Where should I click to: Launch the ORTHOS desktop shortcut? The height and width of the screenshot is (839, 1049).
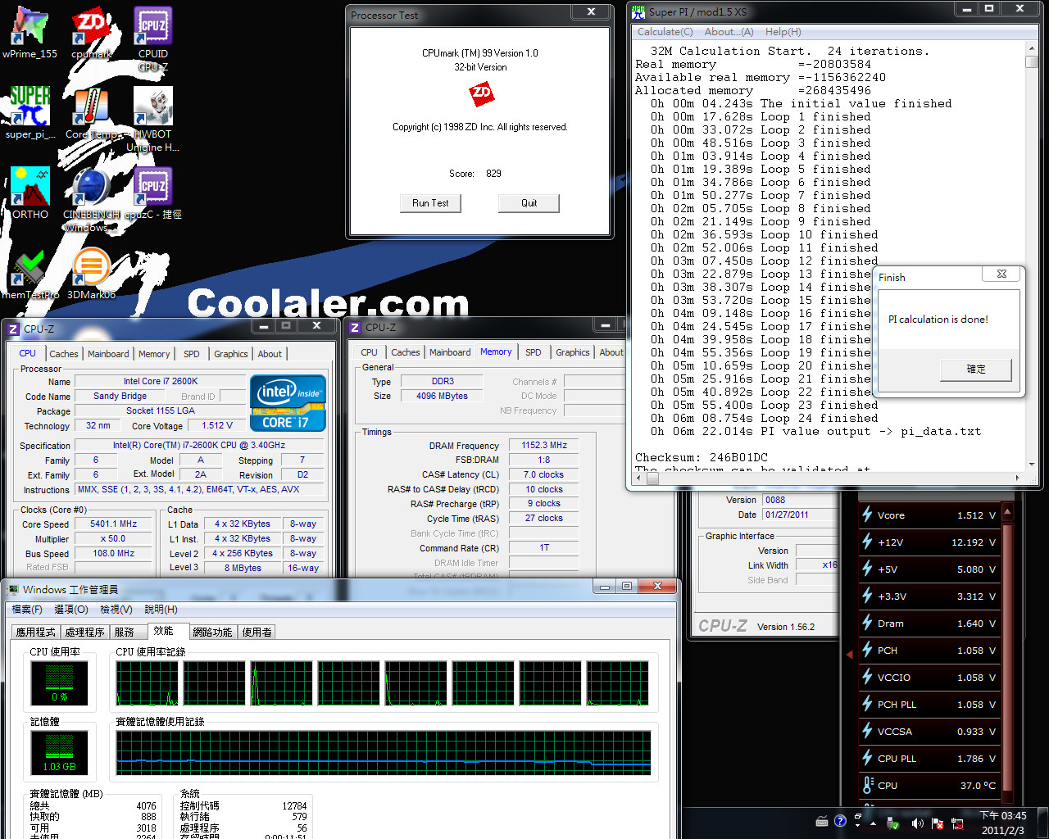click(30, 193)
